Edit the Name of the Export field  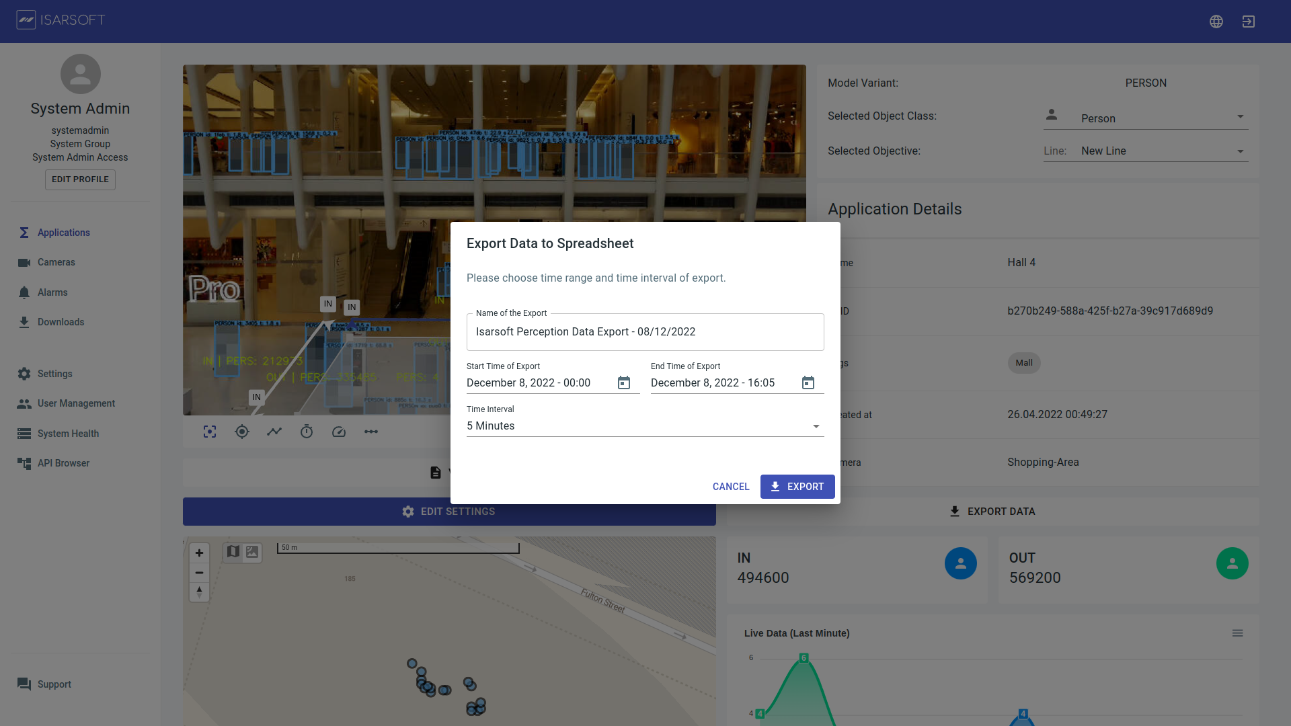[x=645, y=332]
